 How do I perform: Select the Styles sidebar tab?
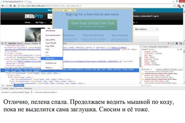[x=145, y=47]
